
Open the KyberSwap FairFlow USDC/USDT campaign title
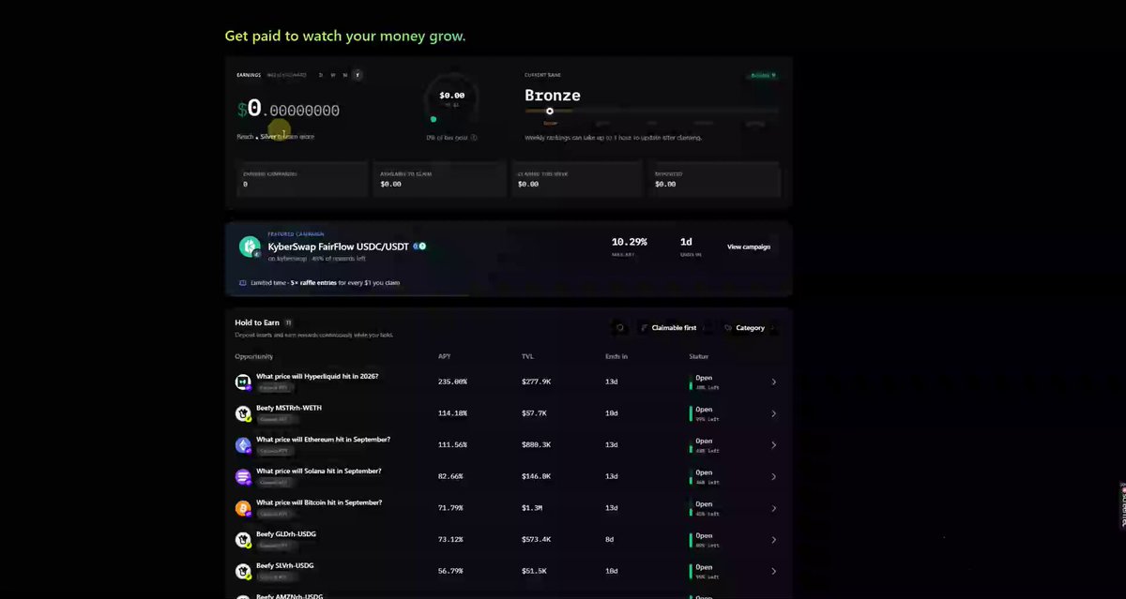click(x=339, y=247)
